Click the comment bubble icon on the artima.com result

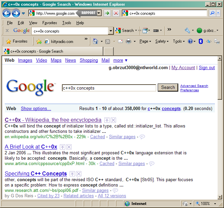coord(152,163)
